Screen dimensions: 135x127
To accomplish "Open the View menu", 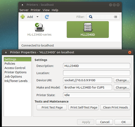I will [x=46, y=10].
